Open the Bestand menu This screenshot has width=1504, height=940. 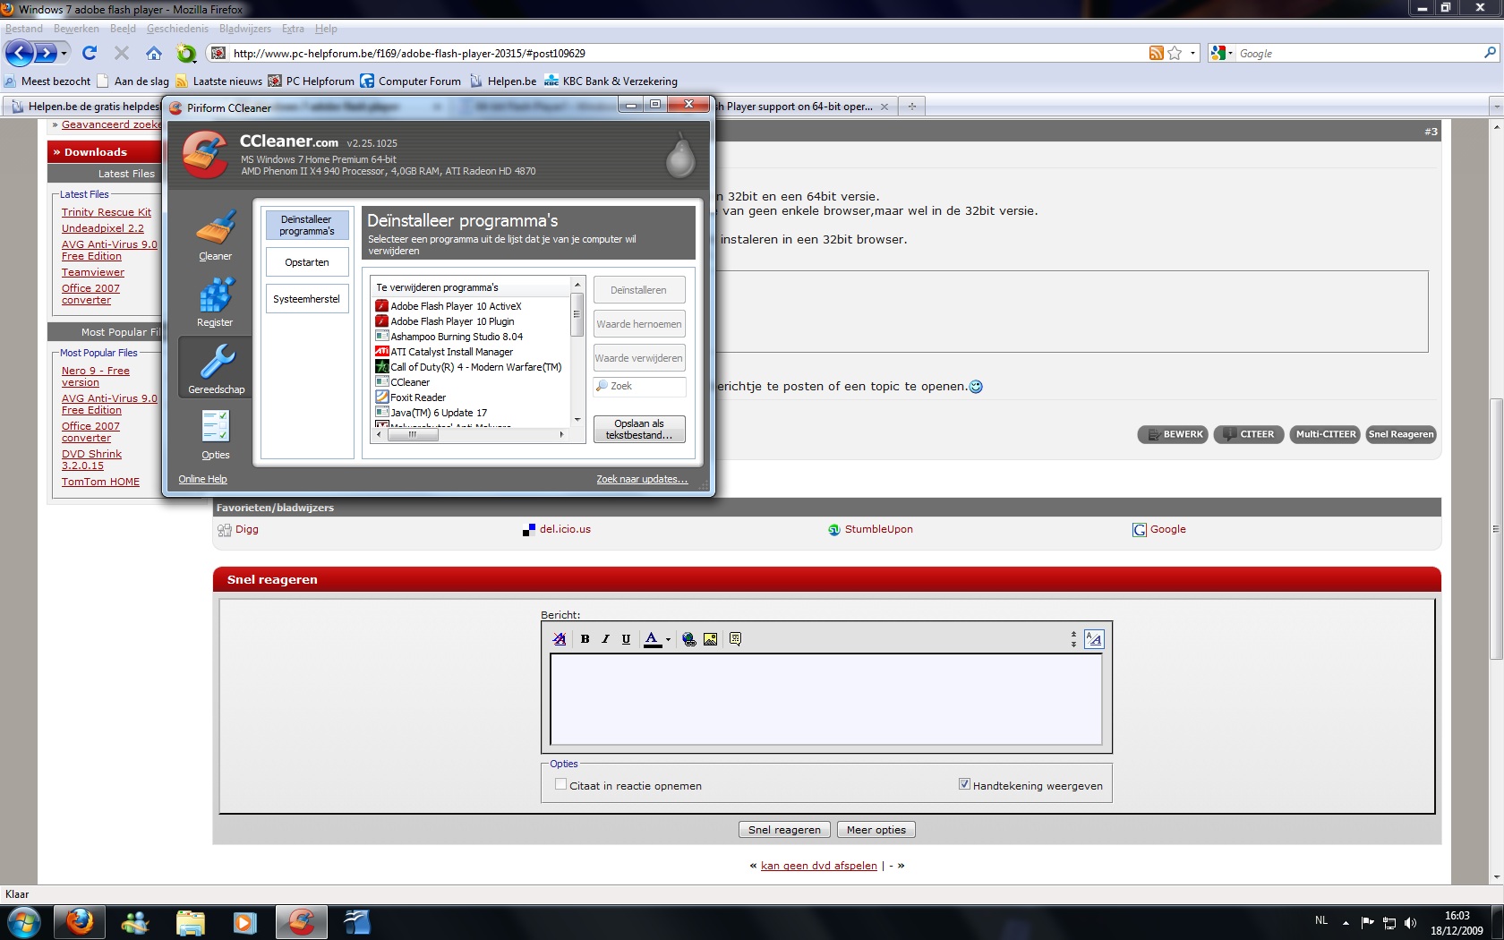click(24, 29)
